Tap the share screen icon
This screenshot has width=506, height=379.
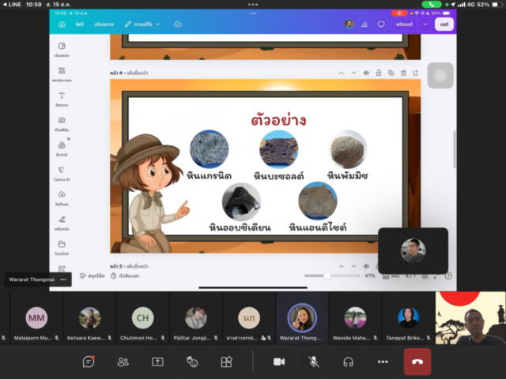coord(157,362)
